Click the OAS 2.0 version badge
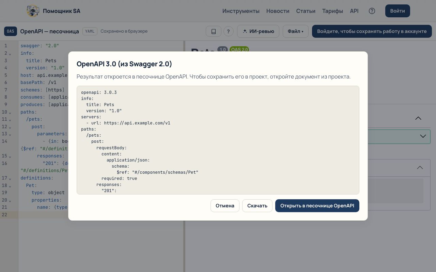436x272 pixels. click(239, 49)
